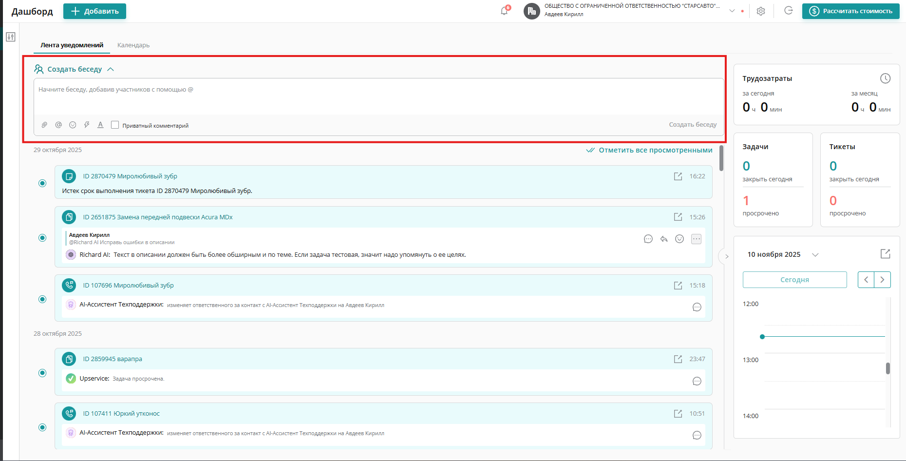Click the notification bell icon
The image size is (906, 461).
tap(504, 11)
